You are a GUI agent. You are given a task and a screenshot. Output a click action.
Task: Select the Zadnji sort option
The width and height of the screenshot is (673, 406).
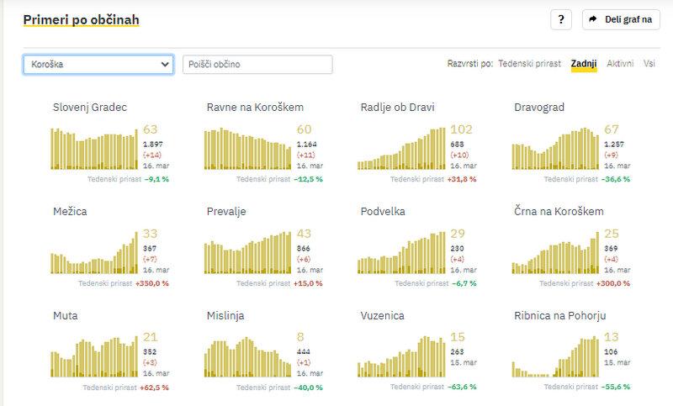point(583,64)
